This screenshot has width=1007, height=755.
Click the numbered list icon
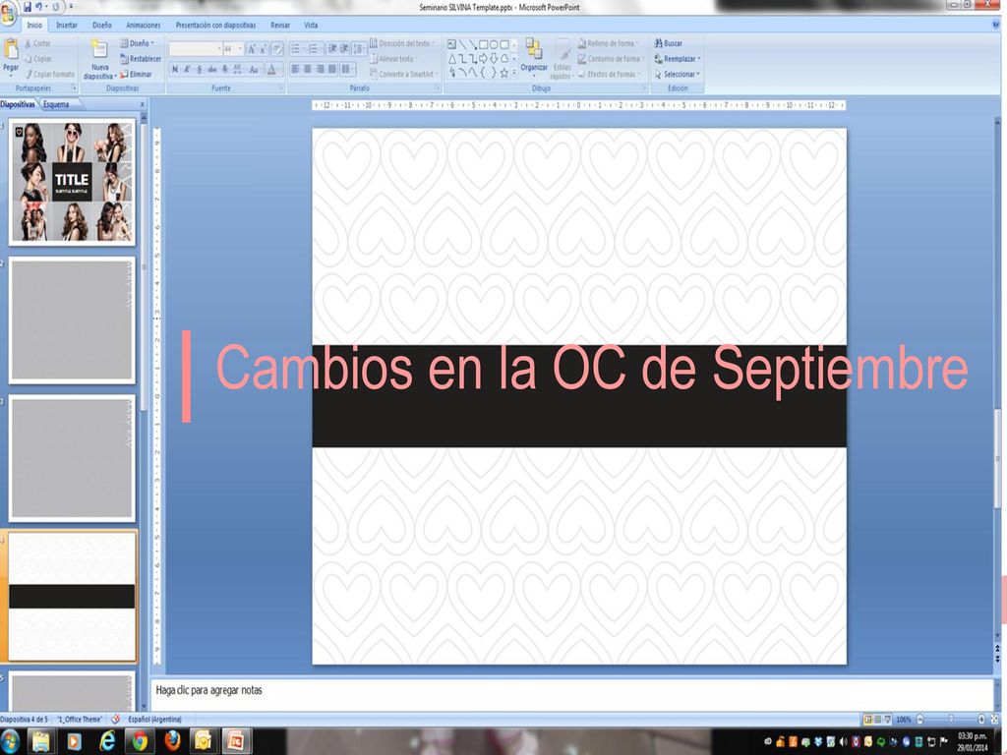[x=315, y=49]
